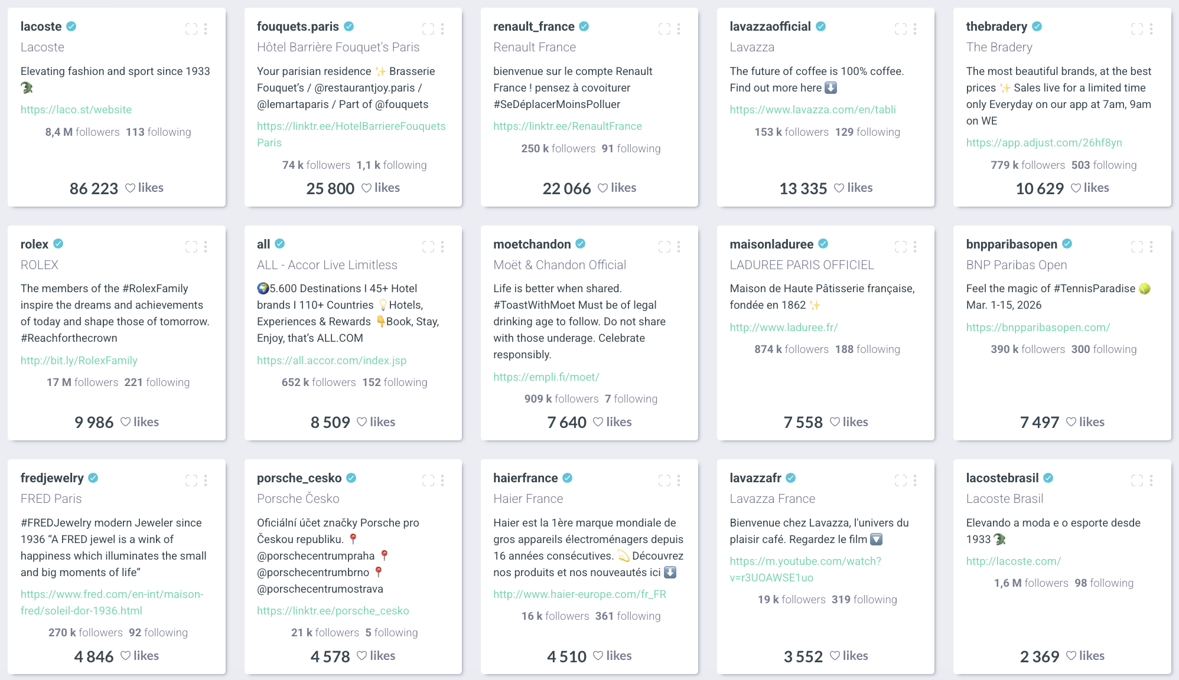1179x680 pixels.
Task: Click fullscreen icon on porsche_cesko card
Action: pos(428,480)
